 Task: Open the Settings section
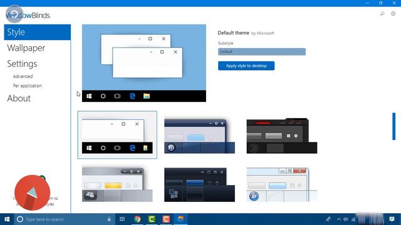(22, 64)
